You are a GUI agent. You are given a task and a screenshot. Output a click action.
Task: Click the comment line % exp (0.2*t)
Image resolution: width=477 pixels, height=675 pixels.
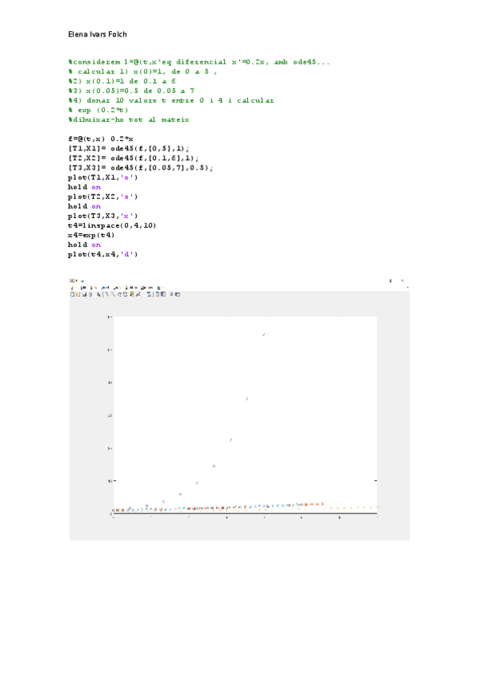[x=98, y=110]
